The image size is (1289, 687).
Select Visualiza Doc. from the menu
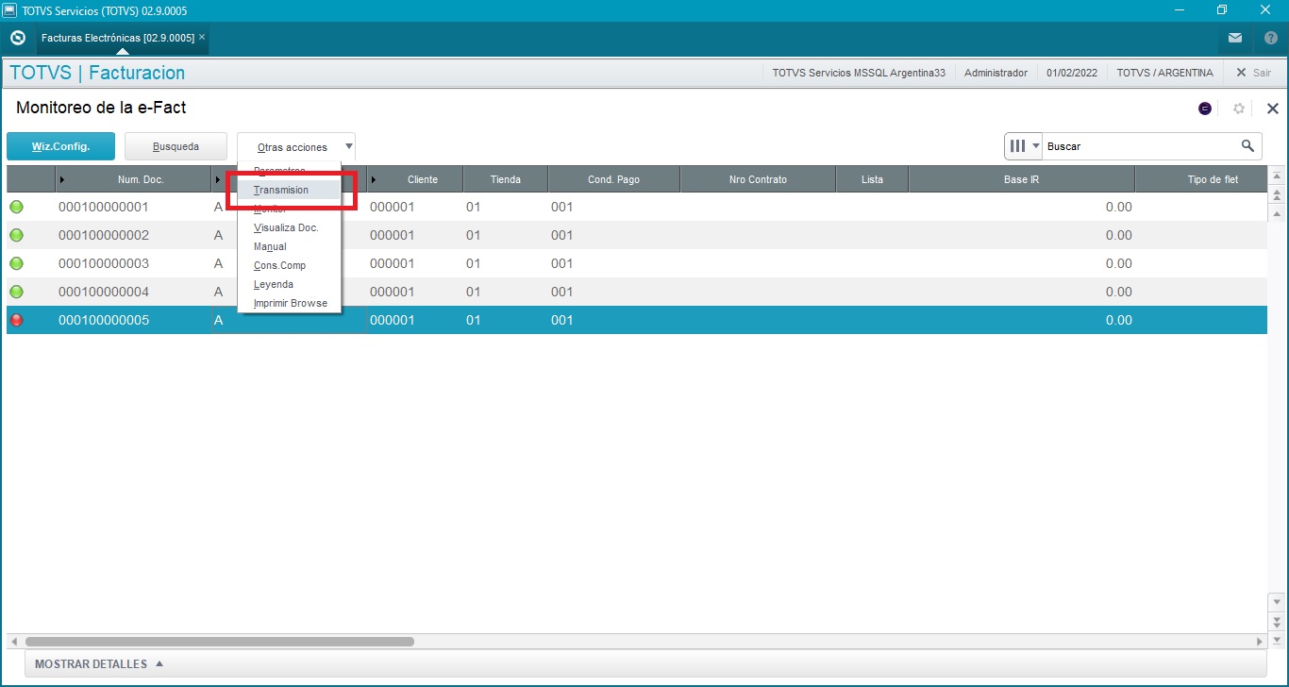pyautogui.click(x=289, y=227)
